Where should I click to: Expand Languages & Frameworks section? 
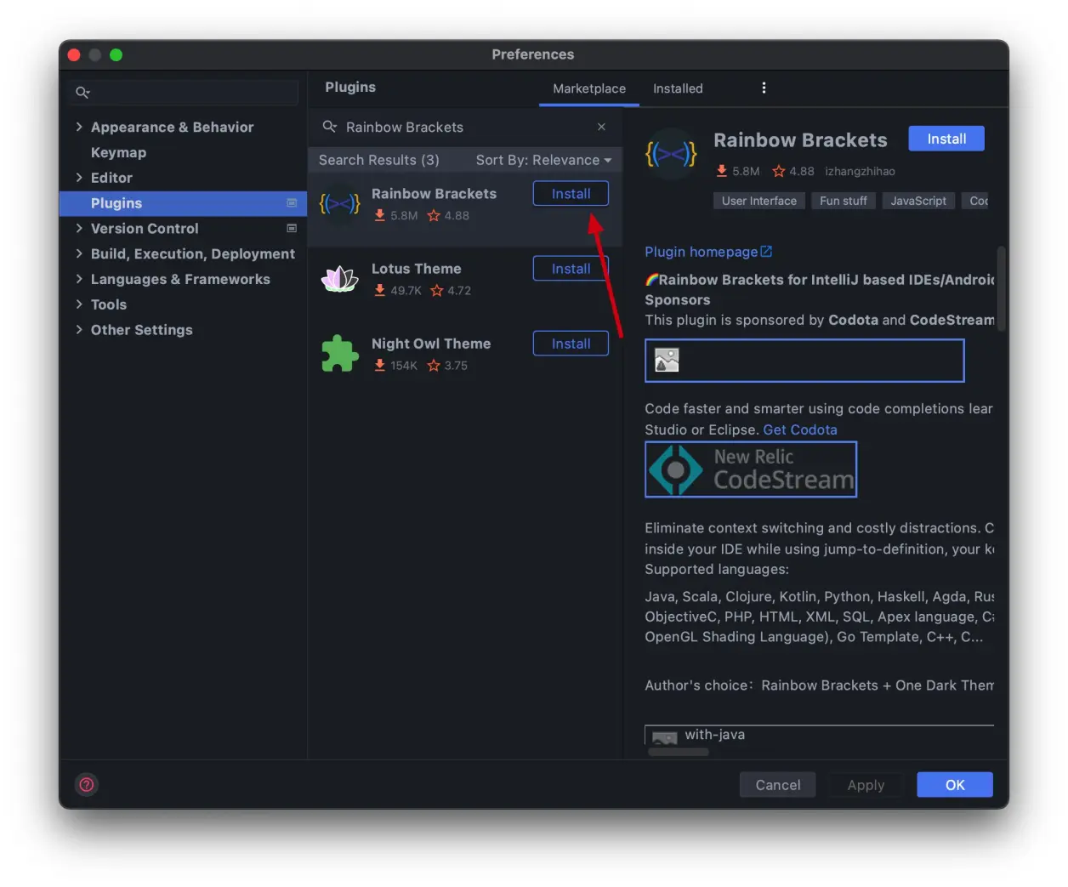[79, 279]
